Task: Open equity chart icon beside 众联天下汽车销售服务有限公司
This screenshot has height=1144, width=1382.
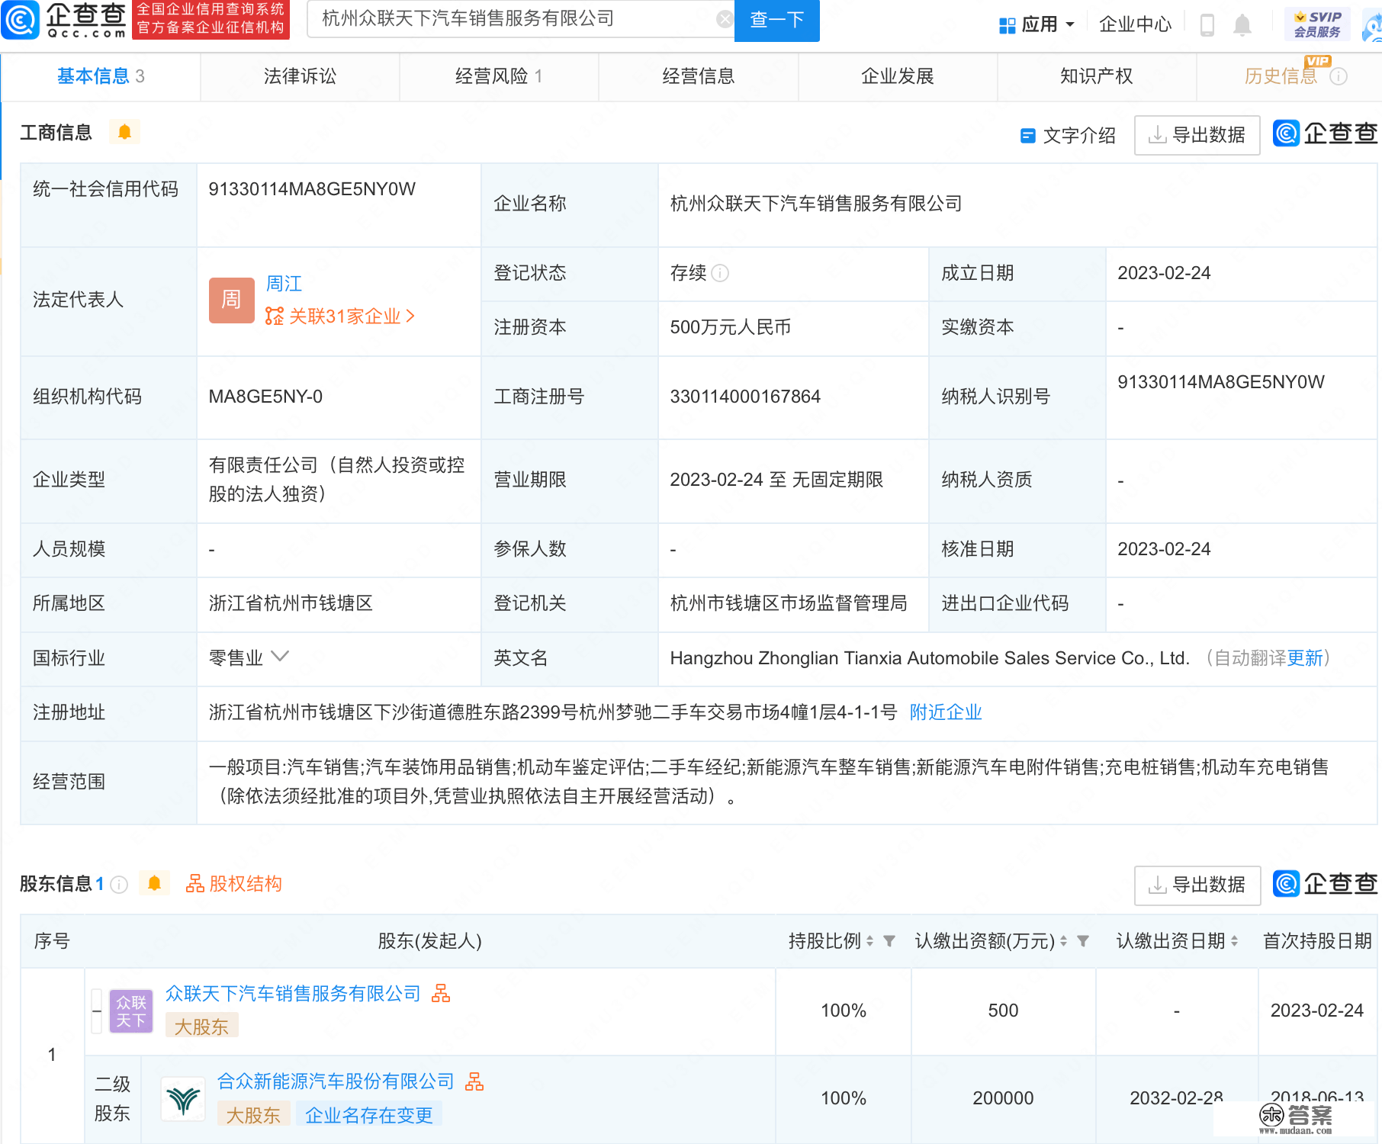Action: tap(441, 993)
